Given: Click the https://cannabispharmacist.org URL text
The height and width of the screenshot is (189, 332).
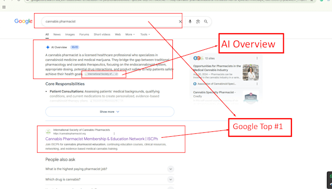Looking at the screenshot, I should (69, 134).
